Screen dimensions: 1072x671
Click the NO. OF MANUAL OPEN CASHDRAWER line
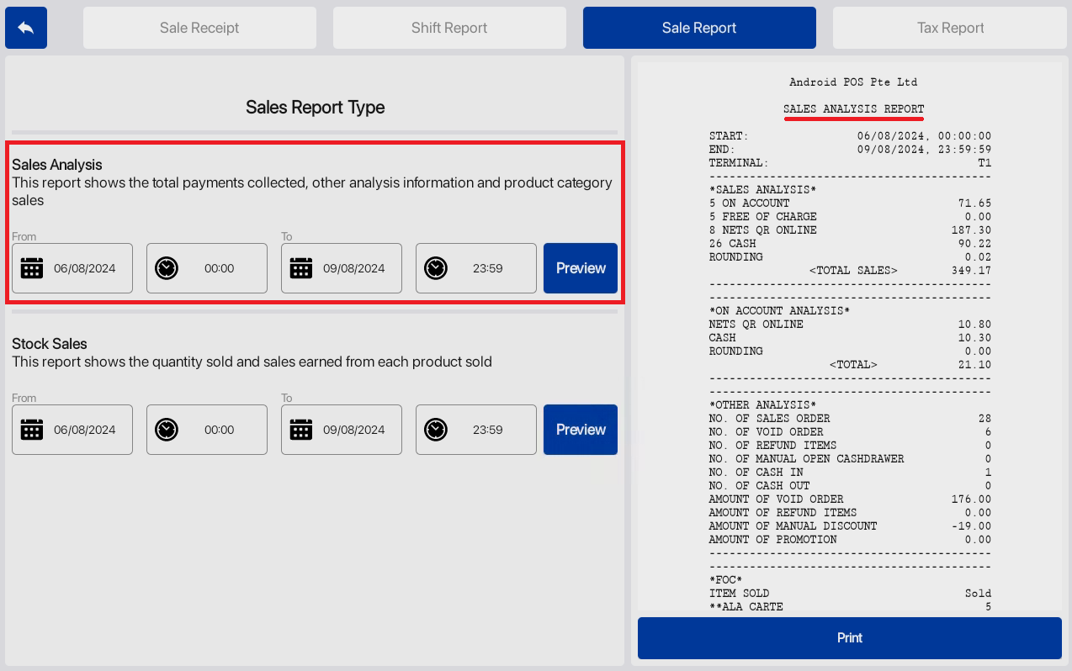point(850,459)
